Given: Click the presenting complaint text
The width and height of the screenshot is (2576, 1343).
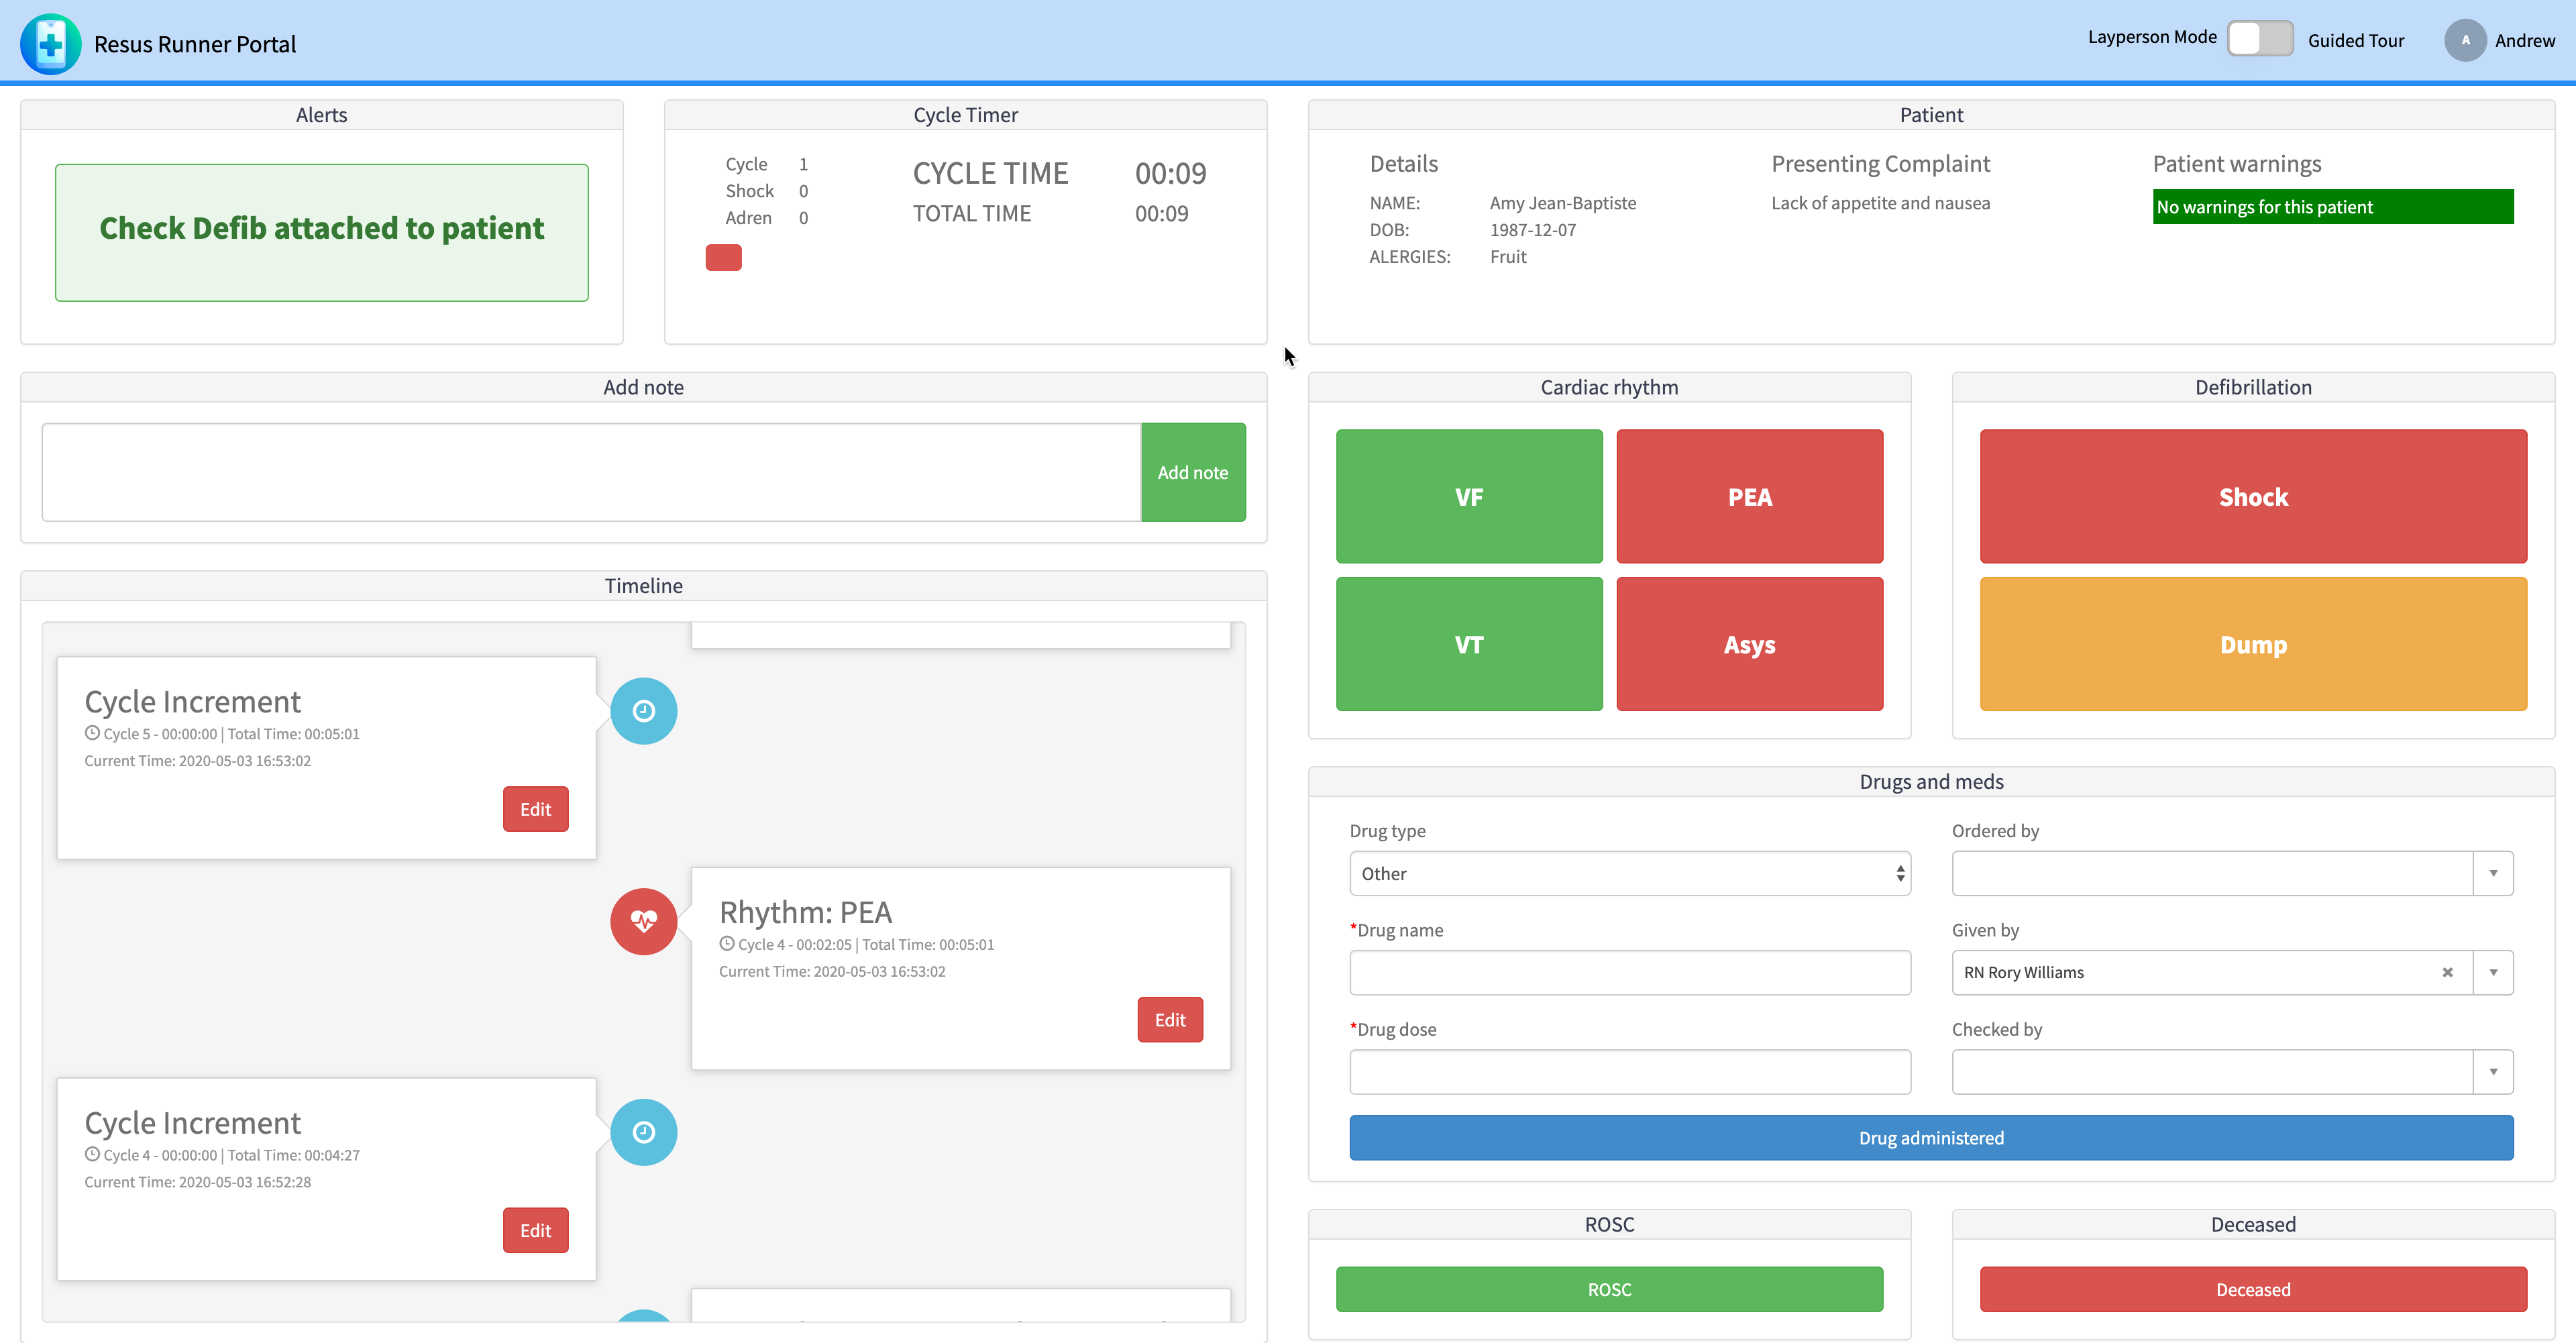Looking at the screenshot, I should click(1880, 203).
